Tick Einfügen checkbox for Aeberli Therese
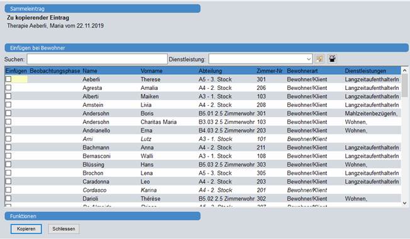Screen dimensions: 410x239 [x=9, y=79]
